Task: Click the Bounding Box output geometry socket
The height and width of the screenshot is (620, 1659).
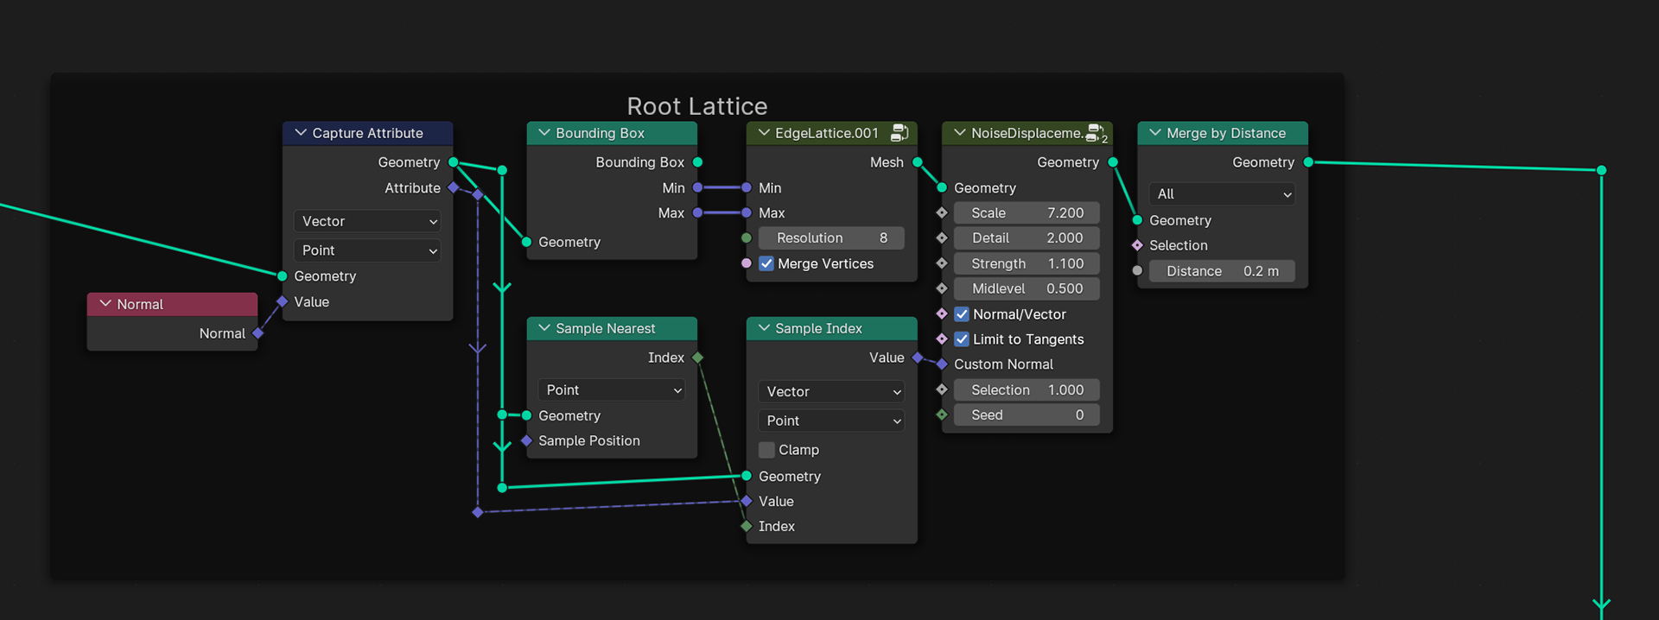Action: pos(697,162)
